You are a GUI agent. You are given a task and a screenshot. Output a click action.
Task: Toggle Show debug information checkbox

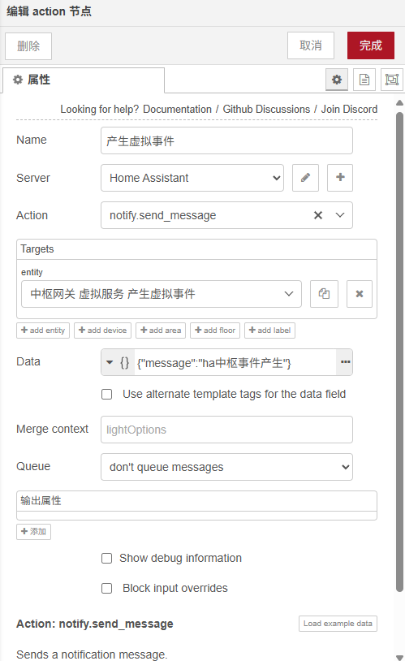pos(107,558)
